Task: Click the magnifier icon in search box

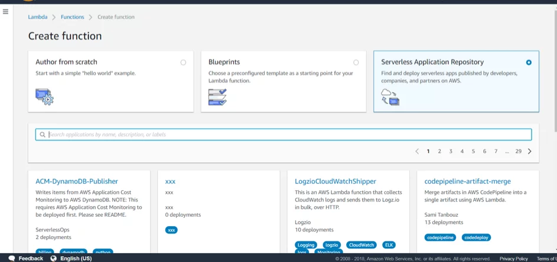Action: (43, 135)
